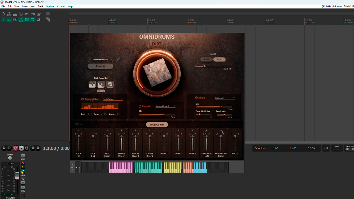This screenshot has height=199, width=354.
Task: Open the Arpeggiator Up&Down mode dropdown
Action: coord(113,99)
